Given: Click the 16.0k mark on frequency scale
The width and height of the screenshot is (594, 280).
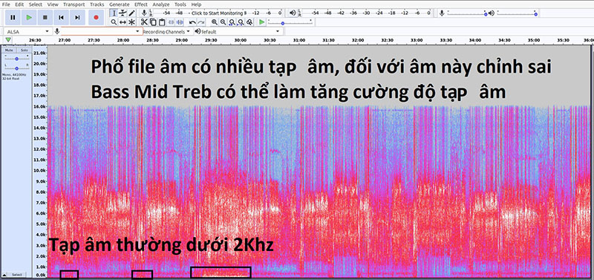Looking at the screenshot, I should [x=41, y=106].
